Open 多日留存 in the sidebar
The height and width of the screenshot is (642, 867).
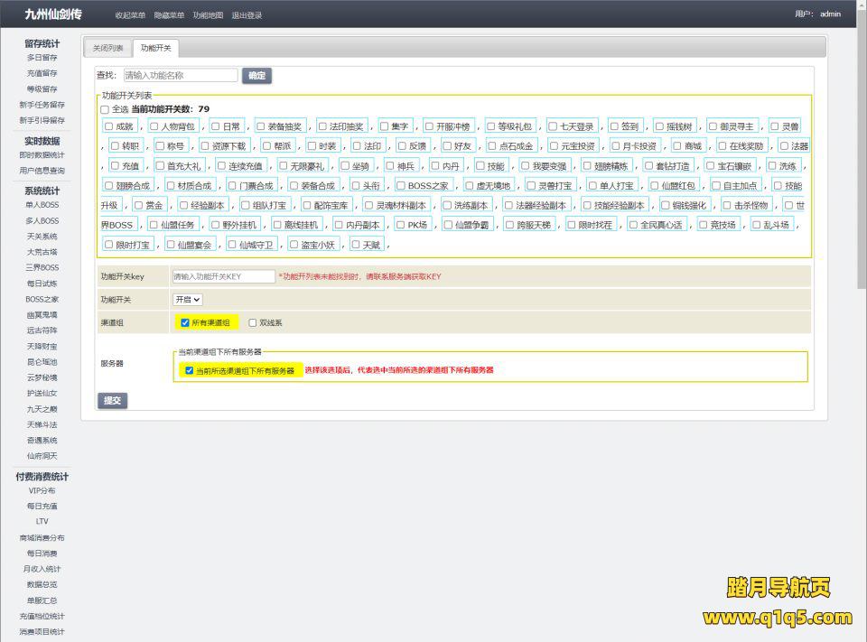(x=42, y=57)
